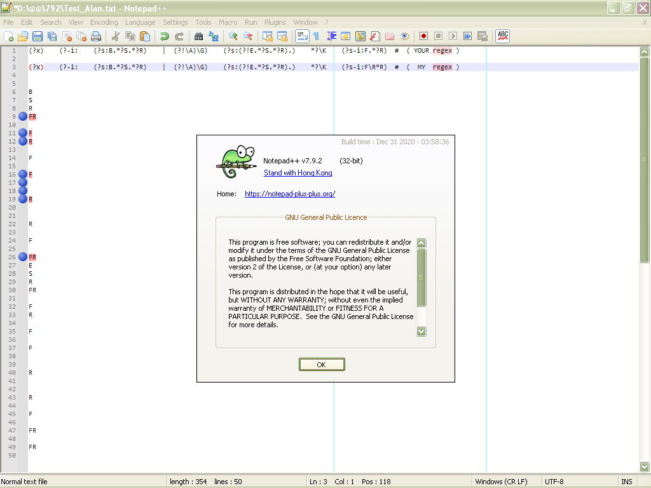Open the notepad-plus-plus.org home link
This screenshot has width=651, height=488.
coord(290,194)
